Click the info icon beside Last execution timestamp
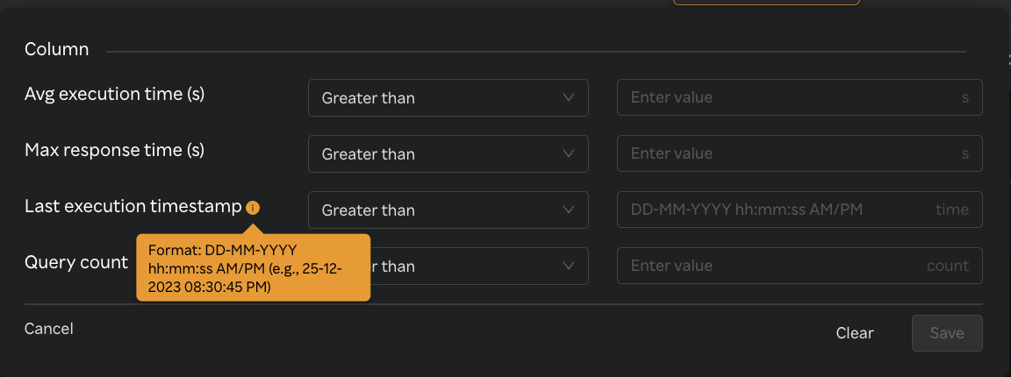 (x=253, y=208)
